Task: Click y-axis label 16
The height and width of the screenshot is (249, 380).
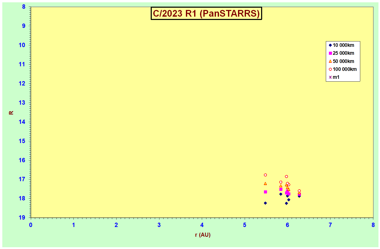Action: [22, 160]
